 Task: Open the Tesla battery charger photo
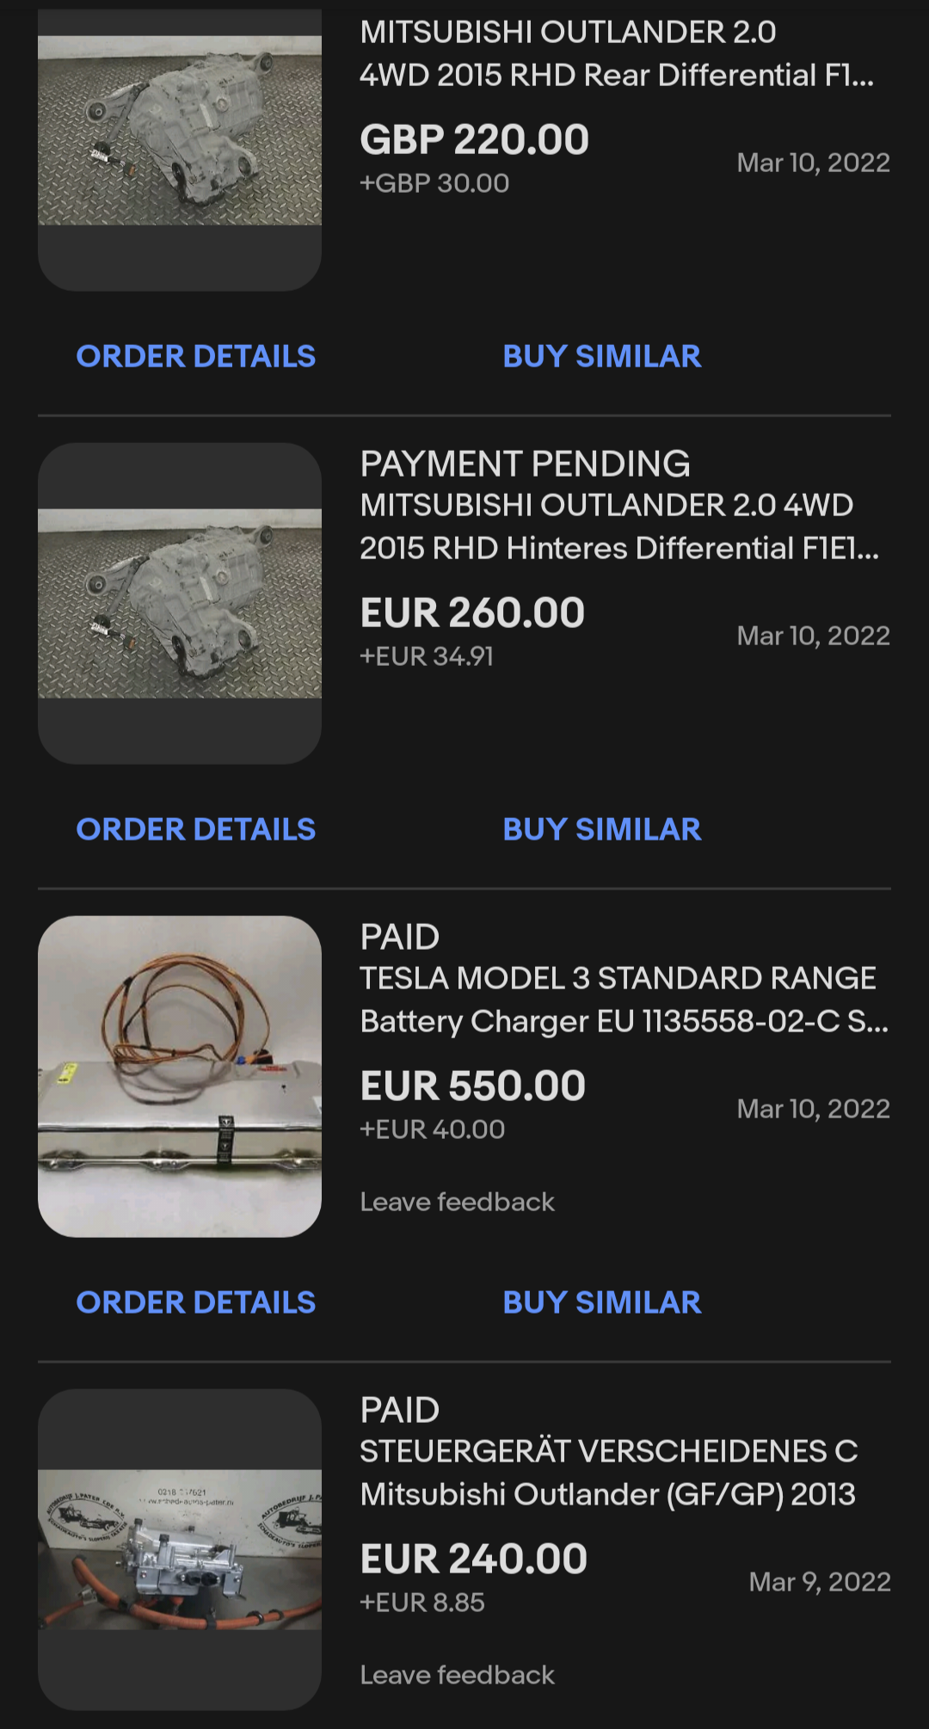(179, 1076)
